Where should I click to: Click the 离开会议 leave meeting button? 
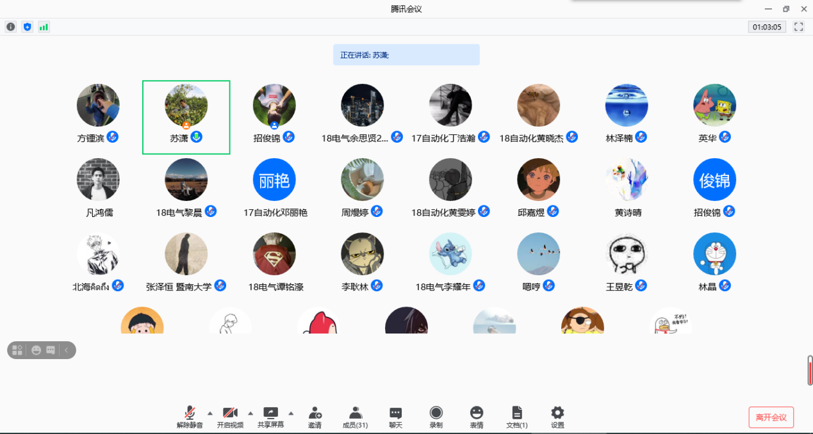(771, 417)
